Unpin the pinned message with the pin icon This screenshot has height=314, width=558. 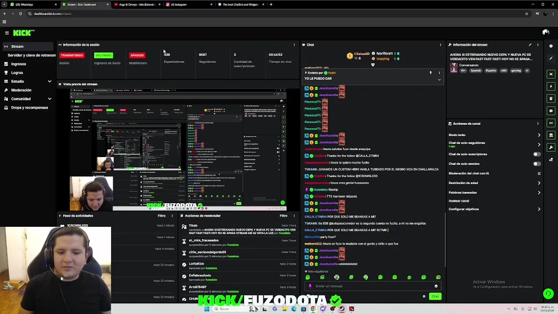click(430, 73)
